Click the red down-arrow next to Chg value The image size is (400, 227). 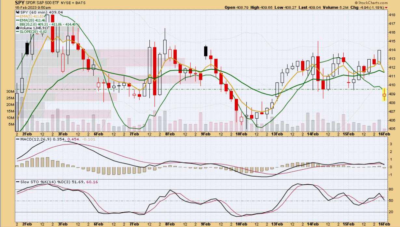tap(386, 7)
